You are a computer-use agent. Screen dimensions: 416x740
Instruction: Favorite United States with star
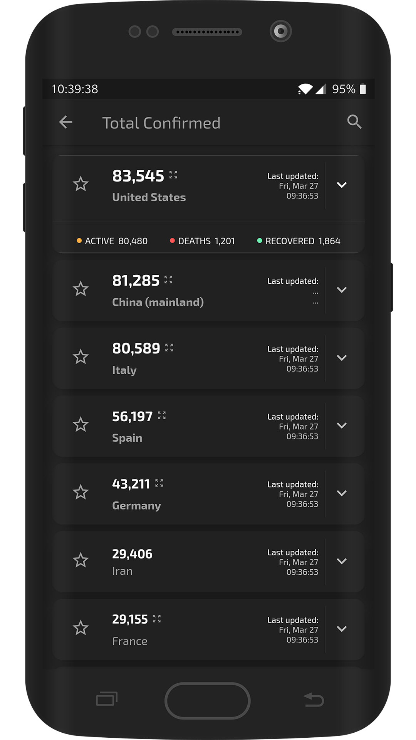[81, 184]
